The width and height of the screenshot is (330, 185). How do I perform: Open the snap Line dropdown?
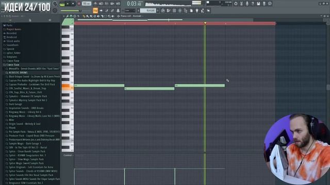[x=129, y=10]
